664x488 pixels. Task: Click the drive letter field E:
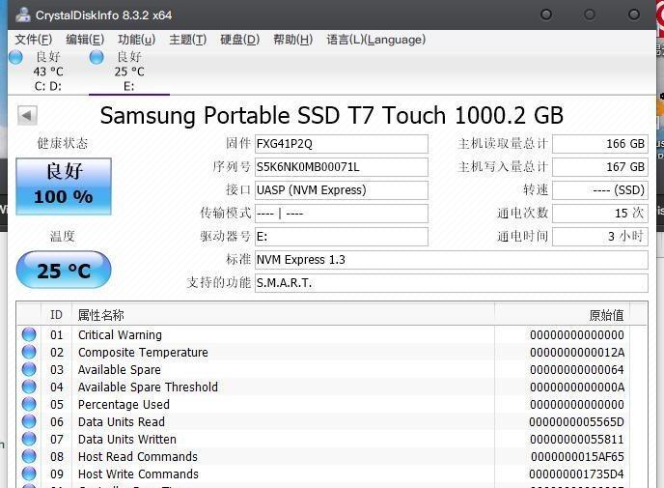click(342, 236)
